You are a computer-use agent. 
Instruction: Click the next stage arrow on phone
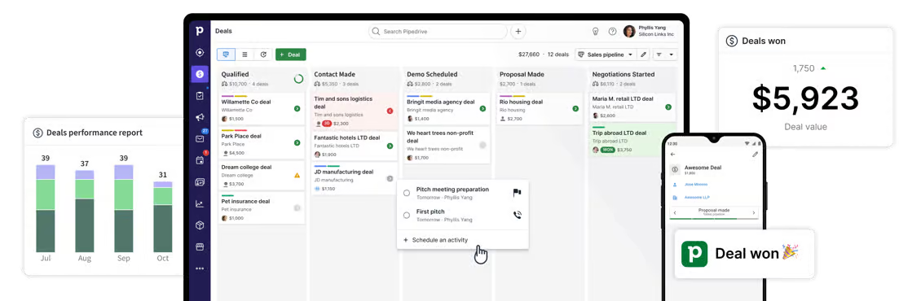tap(753, 213)
